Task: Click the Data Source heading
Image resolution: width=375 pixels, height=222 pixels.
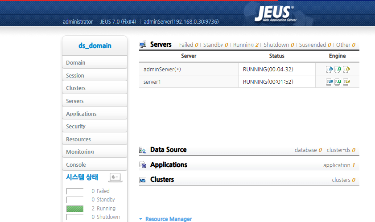Action: tap(169, 150)
